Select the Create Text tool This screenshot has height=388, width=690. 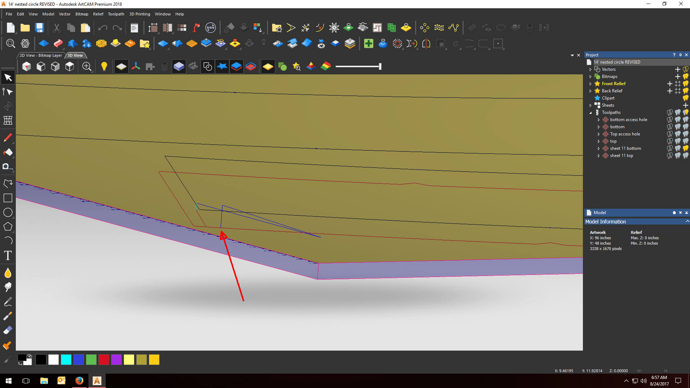tap(8, 255)
